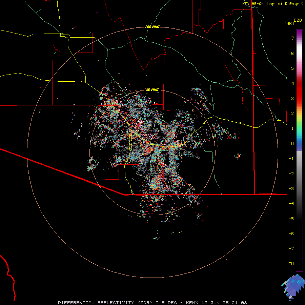This screenshot has width=305, height=305.
Task: Click the ZDR color scale bar
Action: (299, 150)
